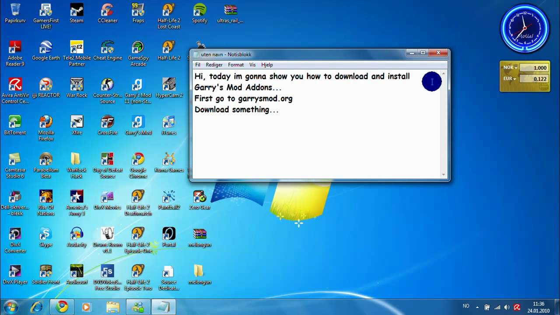Open the Windows Start menu
This screenshot has width=560, height=315.
[x=10, y=307]
